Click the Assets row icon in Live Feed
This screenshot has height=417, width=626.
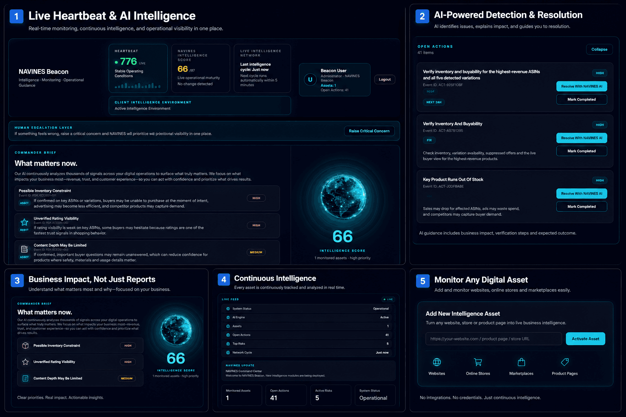click(228, 326)
